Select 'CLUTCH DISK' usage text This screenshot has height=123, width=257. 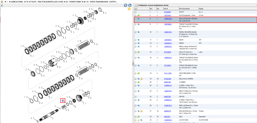(x=203, y=120)
